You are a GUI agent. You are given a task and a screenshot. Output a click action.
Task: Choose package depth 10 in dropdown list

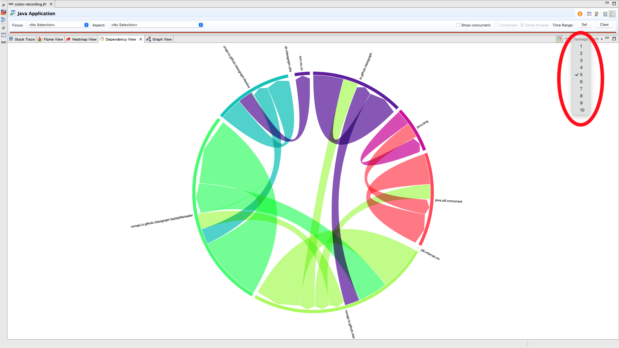point(582,110)
